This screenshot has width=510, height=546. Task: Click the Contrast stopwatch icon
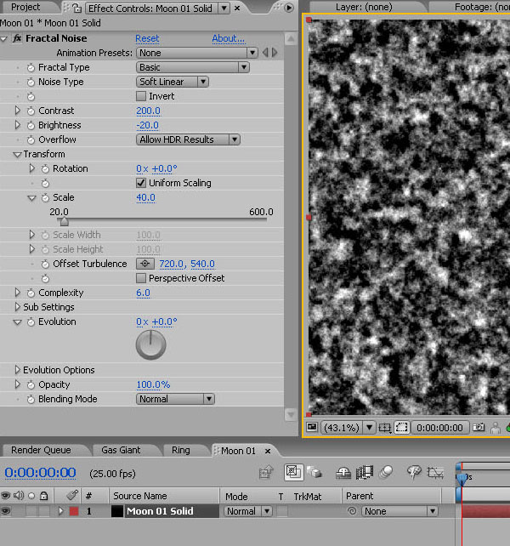(31, 111)
